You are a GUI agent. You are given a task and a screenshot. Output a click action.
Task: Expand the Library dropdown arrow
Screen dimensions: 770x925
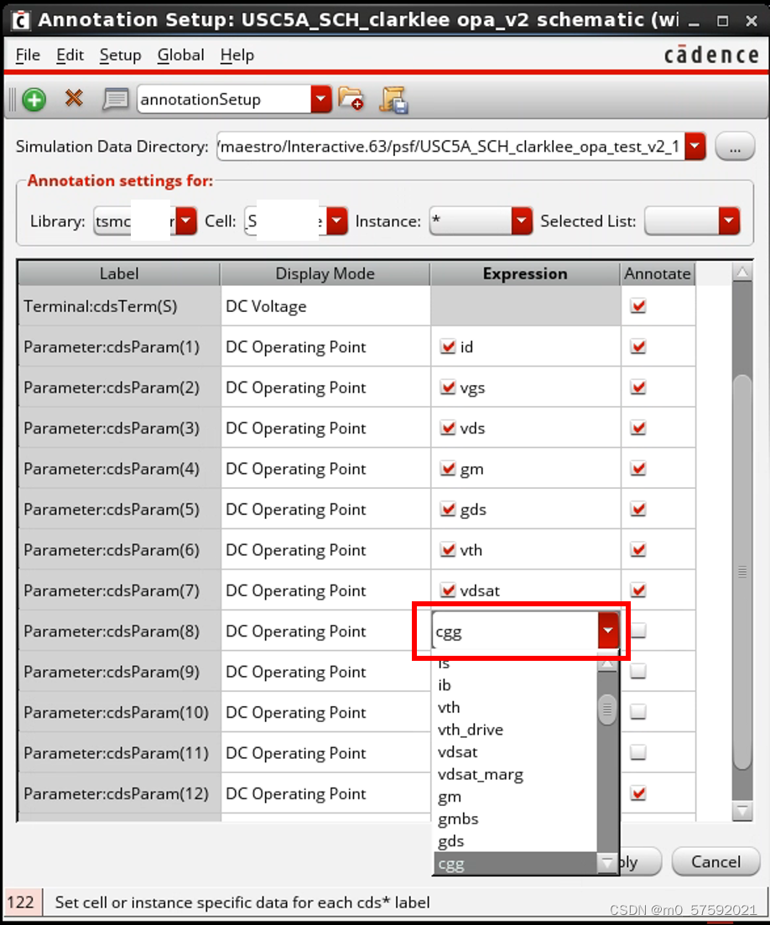[x=186, y=221]
